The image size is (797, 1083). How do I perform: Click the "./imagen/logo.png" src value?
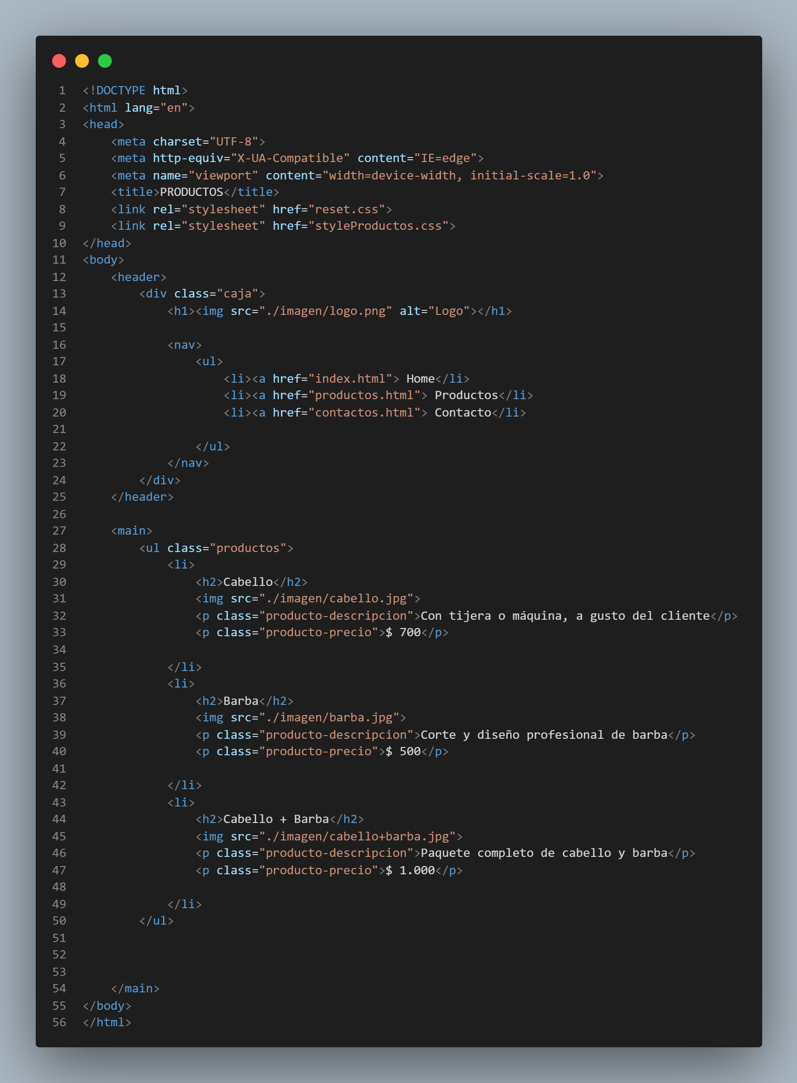click(x=326, y=311)
